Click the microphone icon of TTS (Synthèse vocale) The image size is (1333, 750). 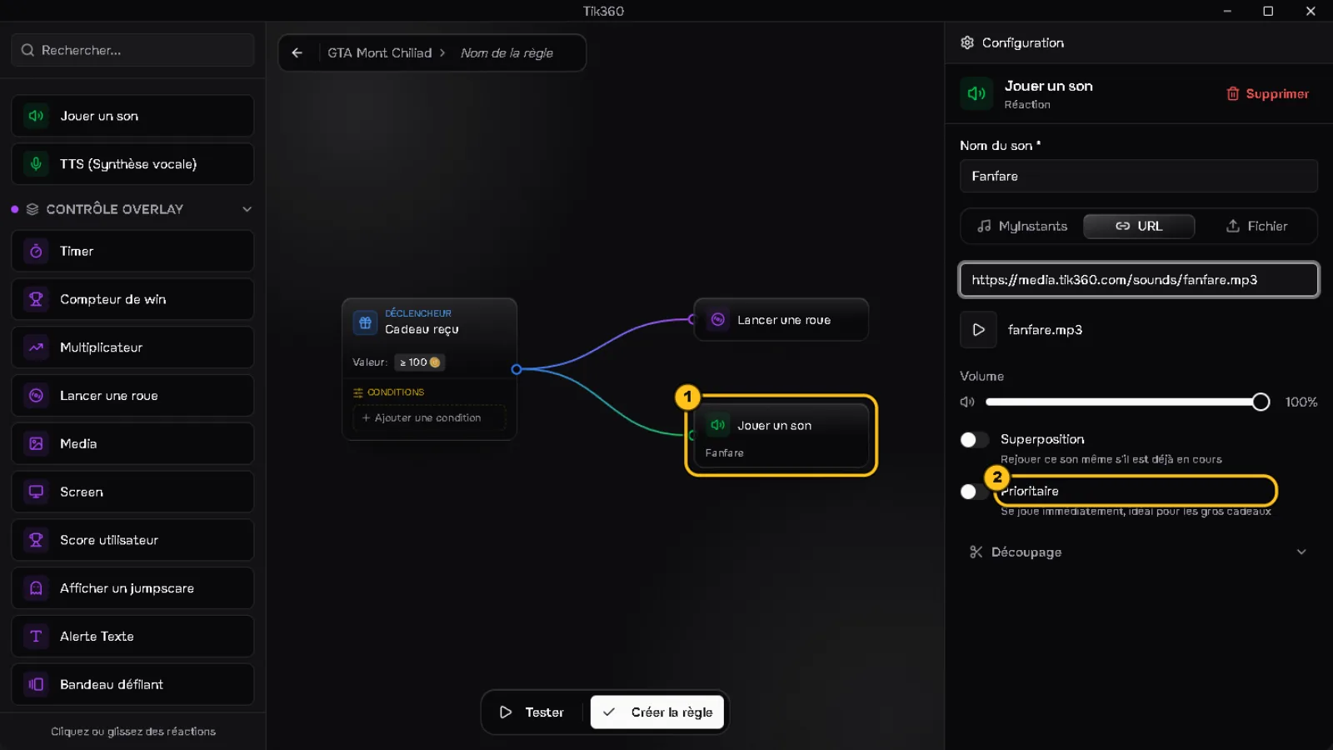(36, 164)
